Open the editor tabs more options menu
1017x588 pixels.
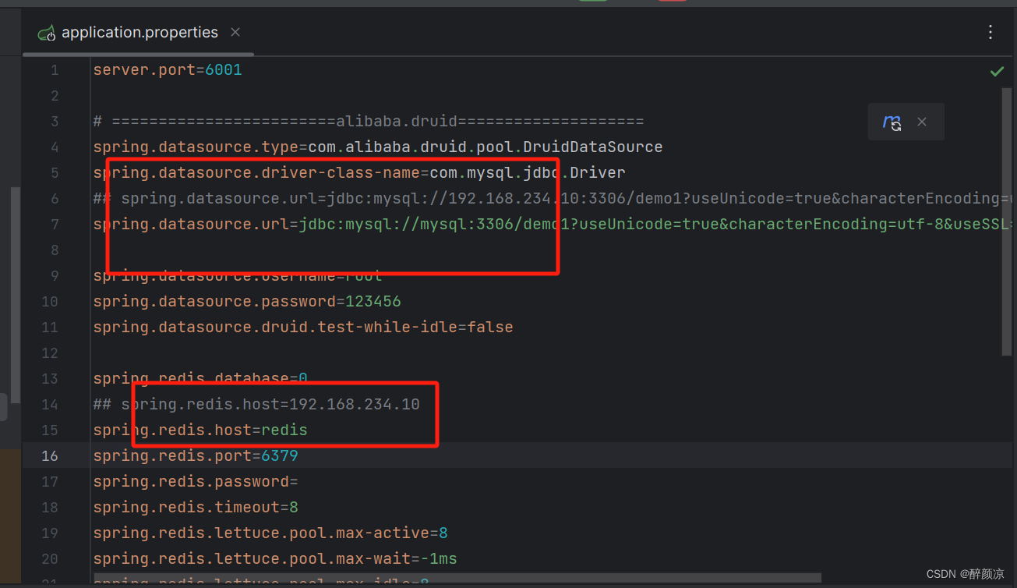click(991, 32)
